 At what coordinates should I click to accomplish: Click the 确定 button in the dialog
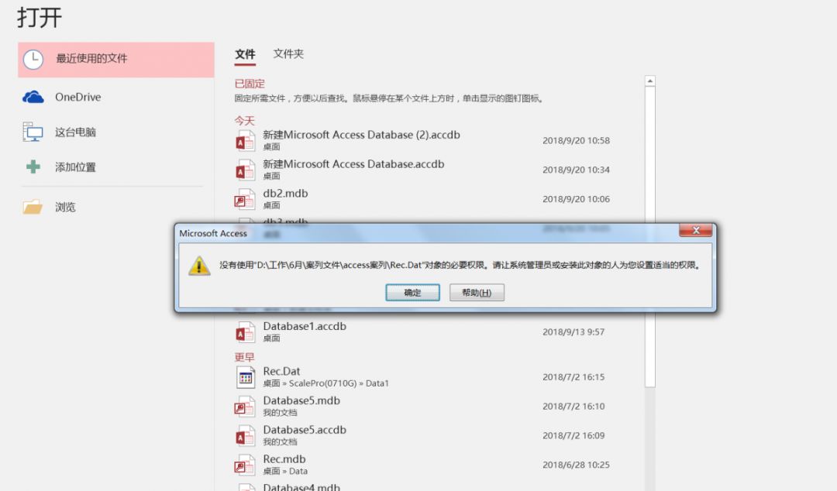pos(412,293)
